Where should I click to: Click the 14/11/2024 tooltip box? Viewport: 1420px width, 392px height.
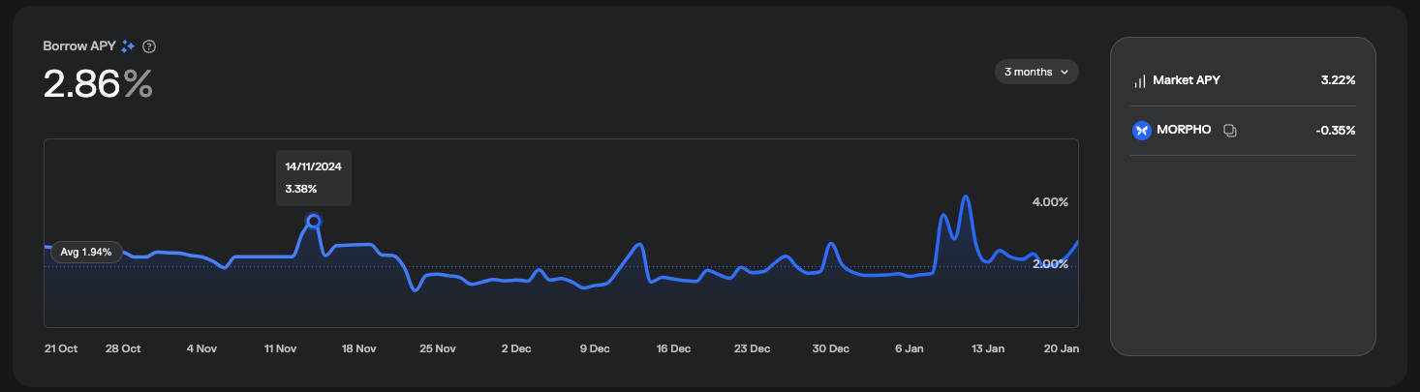[313, 177]
